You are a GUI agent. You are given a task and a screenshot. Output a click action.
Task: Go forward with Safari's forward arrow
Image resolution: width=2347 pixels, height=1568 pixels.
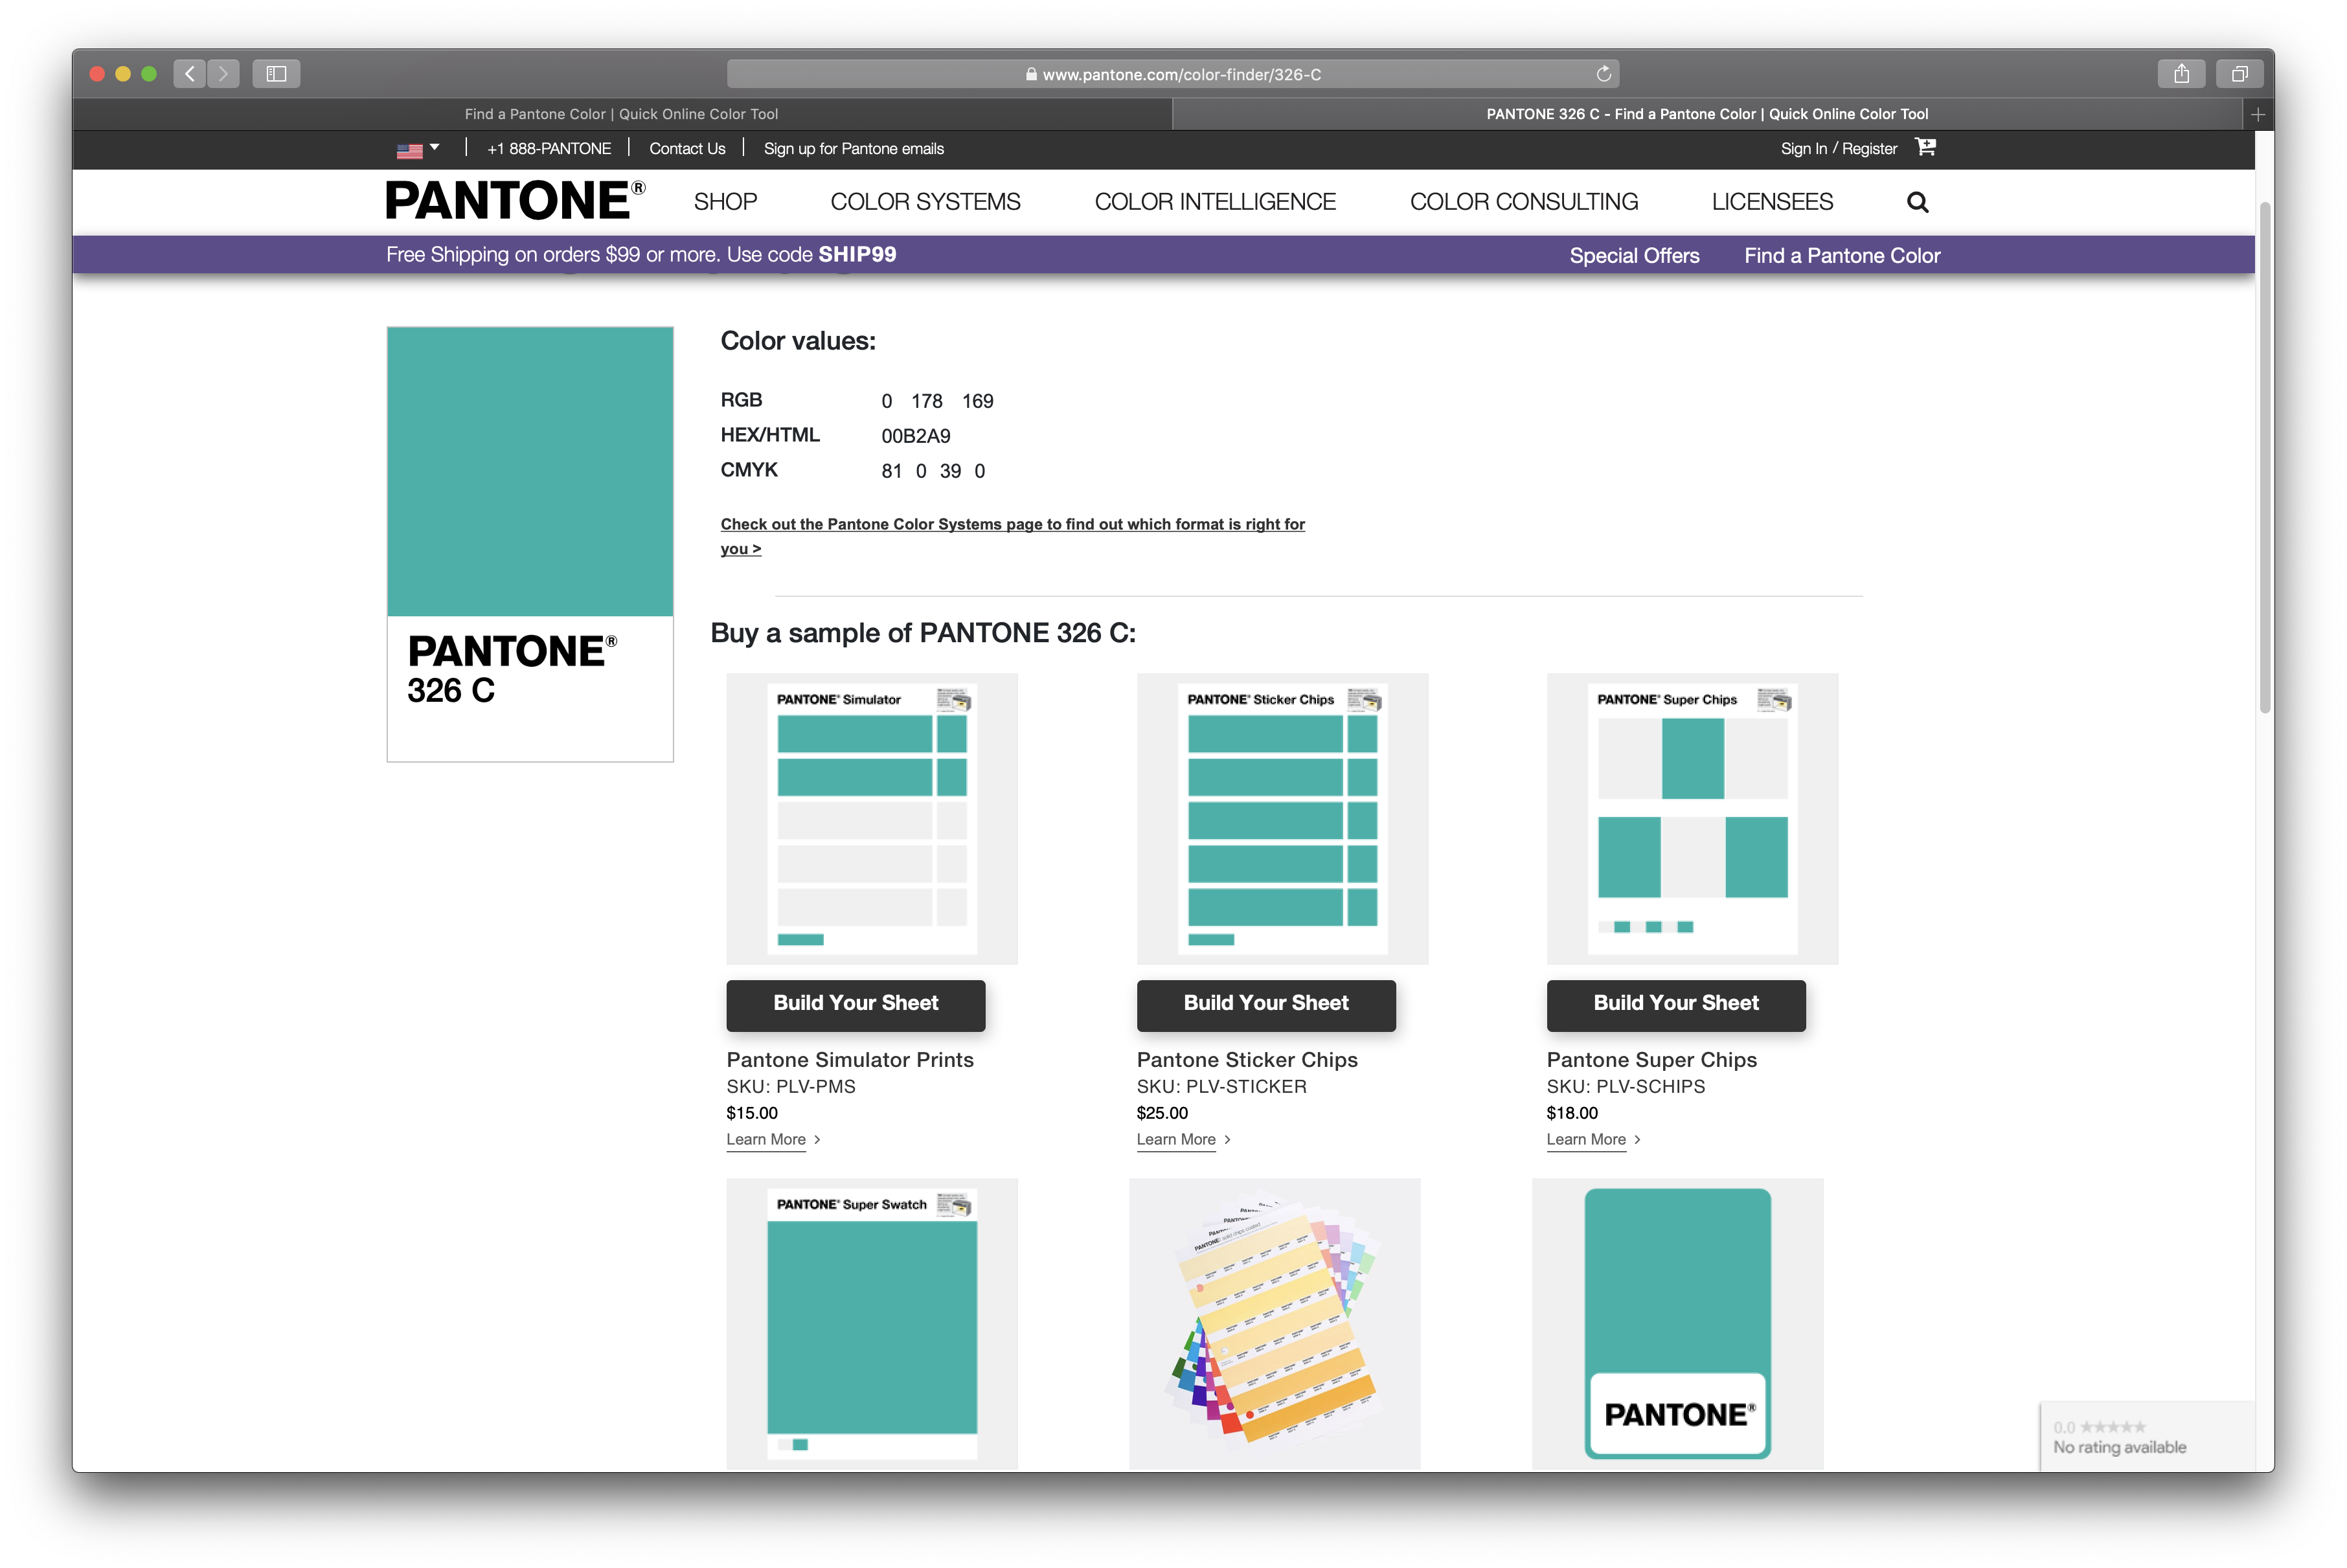(x=223, y=74)
